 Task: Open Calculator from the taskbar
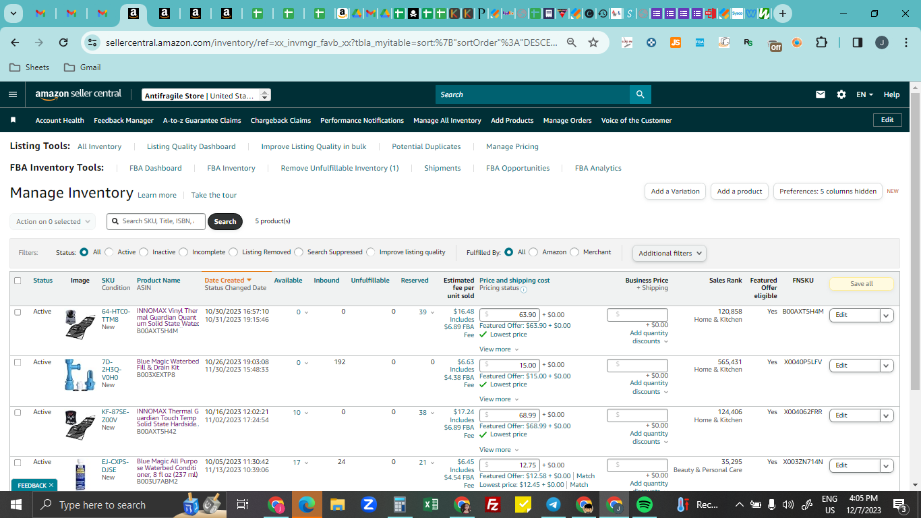400,505
